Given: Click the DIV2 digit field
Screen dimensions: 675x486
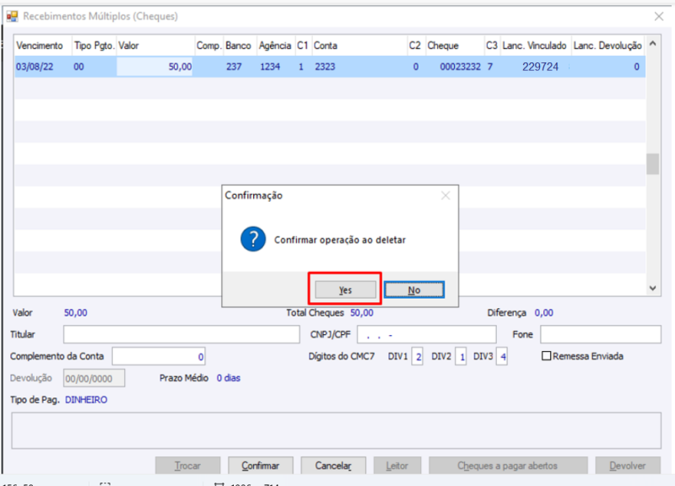Looking at the screenshot, I should (461, 356).
